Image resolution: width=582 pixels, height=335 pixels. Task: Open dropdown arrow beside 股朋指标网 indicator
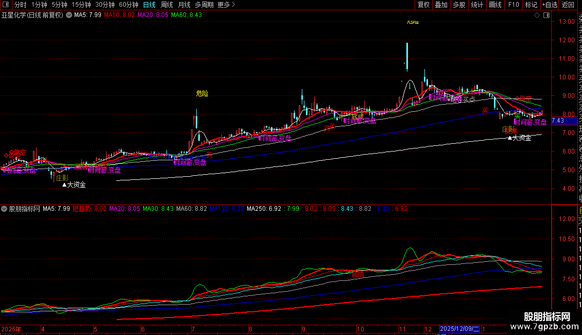tap(5, 209)
